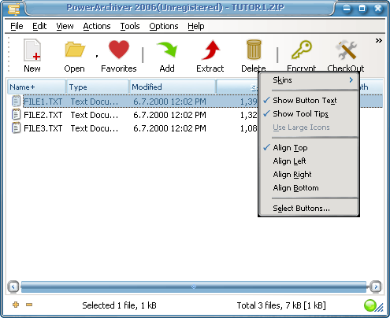Close the PowerArchiver window

(378, 9)
